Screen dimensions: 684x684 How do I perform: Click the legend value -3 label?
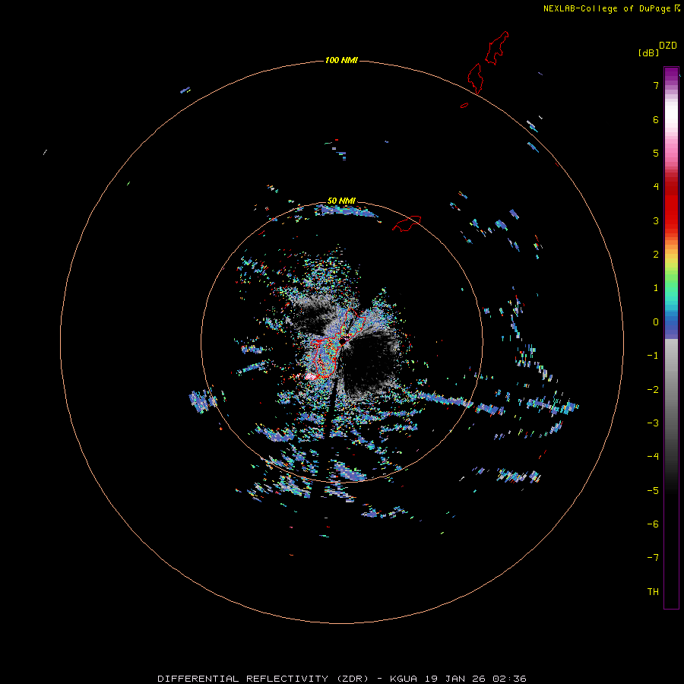point(653,423)
